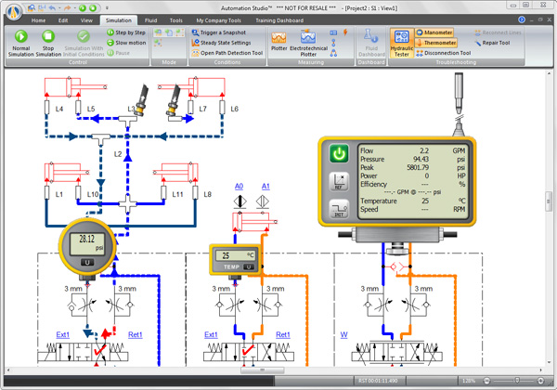This screenshot has height=390, width=557.
Task: Click the Fluid Dashboard icon
Action: tap(371, 44)
